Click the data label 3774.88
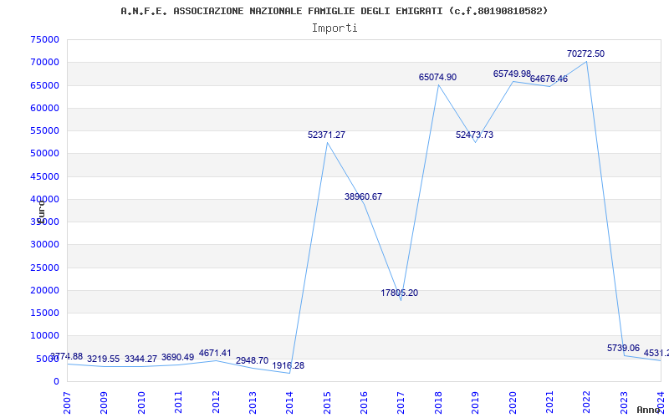669x418 pixels. 67,357
